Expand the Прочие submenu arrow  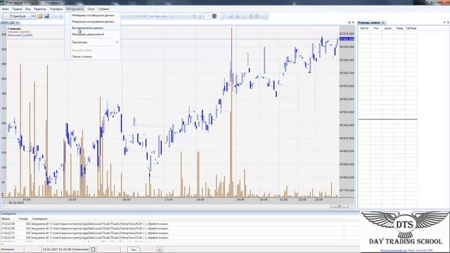[117, 42]
